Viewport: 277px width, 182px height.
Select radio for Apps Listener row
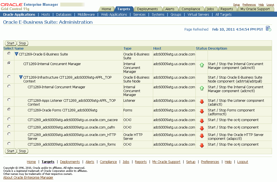(9, 100)
